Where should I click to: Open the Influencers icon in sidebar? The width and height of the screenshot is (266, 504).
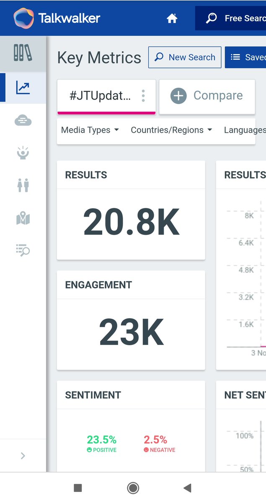(23, 153)
